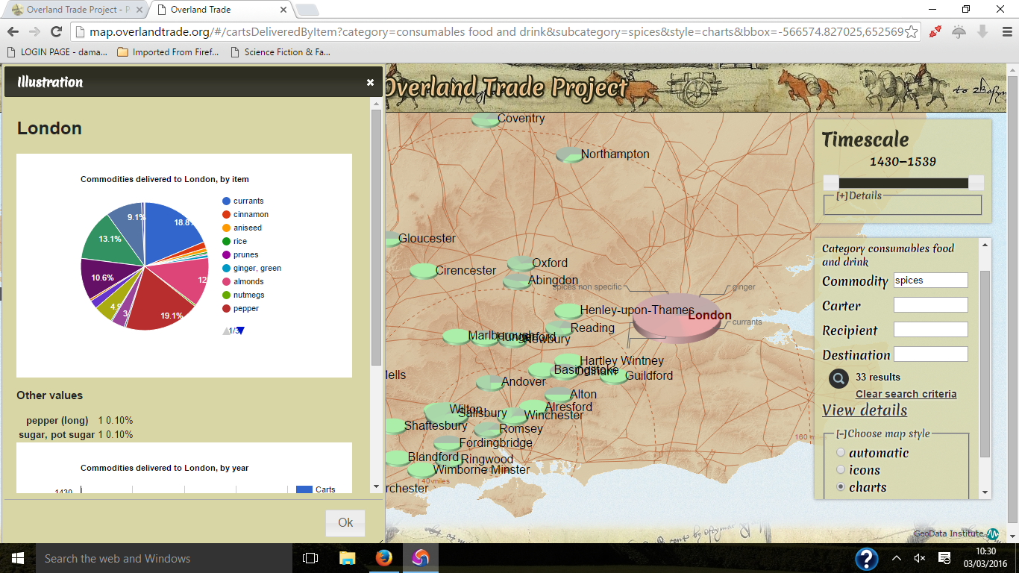
Task: Close the Illustration panel with the X
Action: pyautogui.click(x=370, y=83)
